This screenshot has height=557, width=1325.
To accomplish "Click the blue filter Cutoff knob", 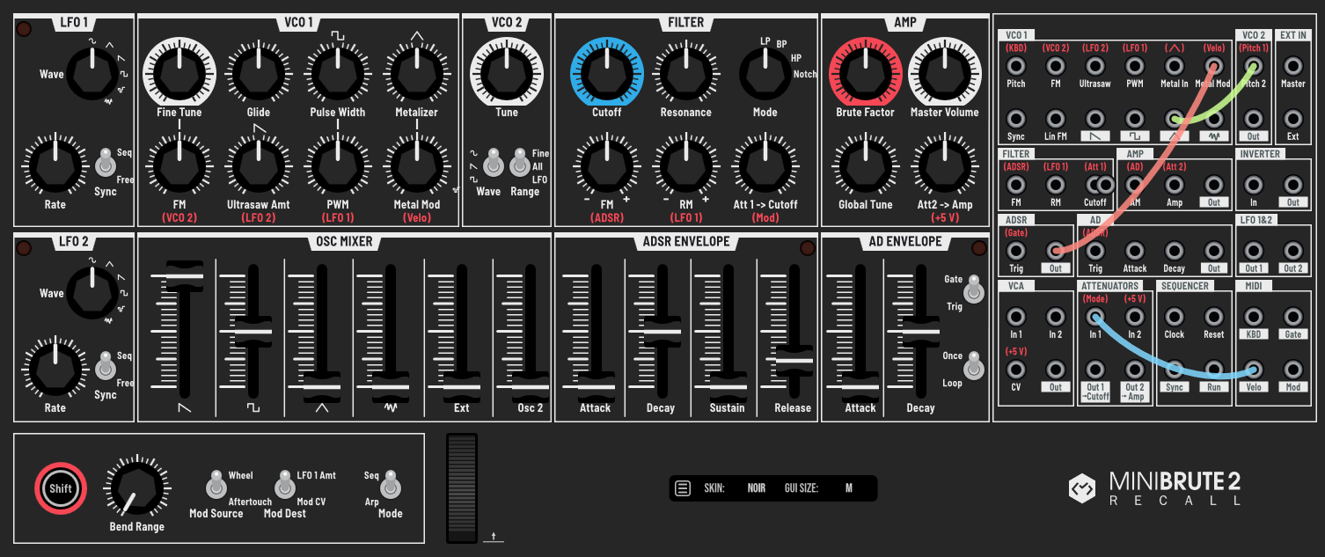I will tap(606, 72).
